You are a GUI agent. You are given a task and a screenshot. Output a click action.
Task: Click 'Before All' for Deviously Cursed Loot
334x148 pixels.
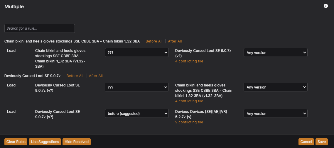pos(75,76)
